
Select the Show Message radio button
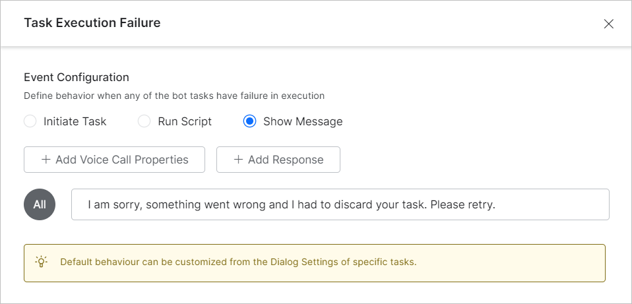coord(249,121)
